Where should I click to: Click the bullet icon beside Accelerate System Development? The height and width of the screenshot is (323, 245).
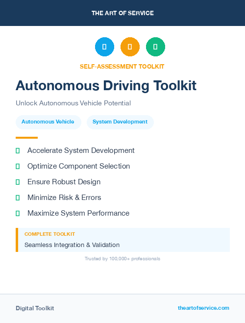point(18,151)
